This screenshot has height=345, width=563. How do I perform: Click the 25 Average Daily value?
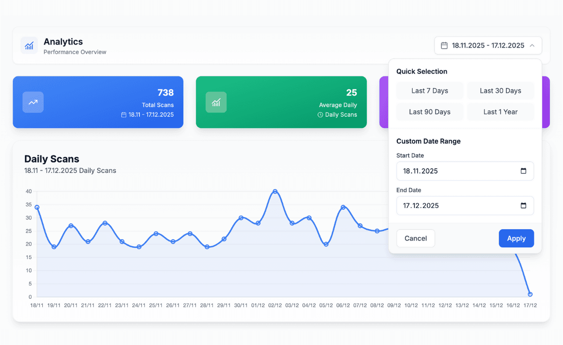(x=351, y=93)
